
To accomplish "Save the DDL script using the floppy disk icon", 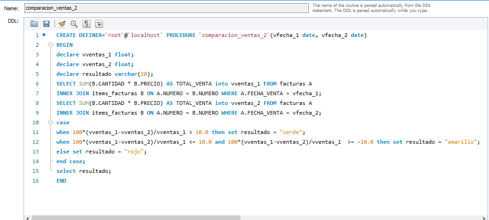I will [47, 24].
